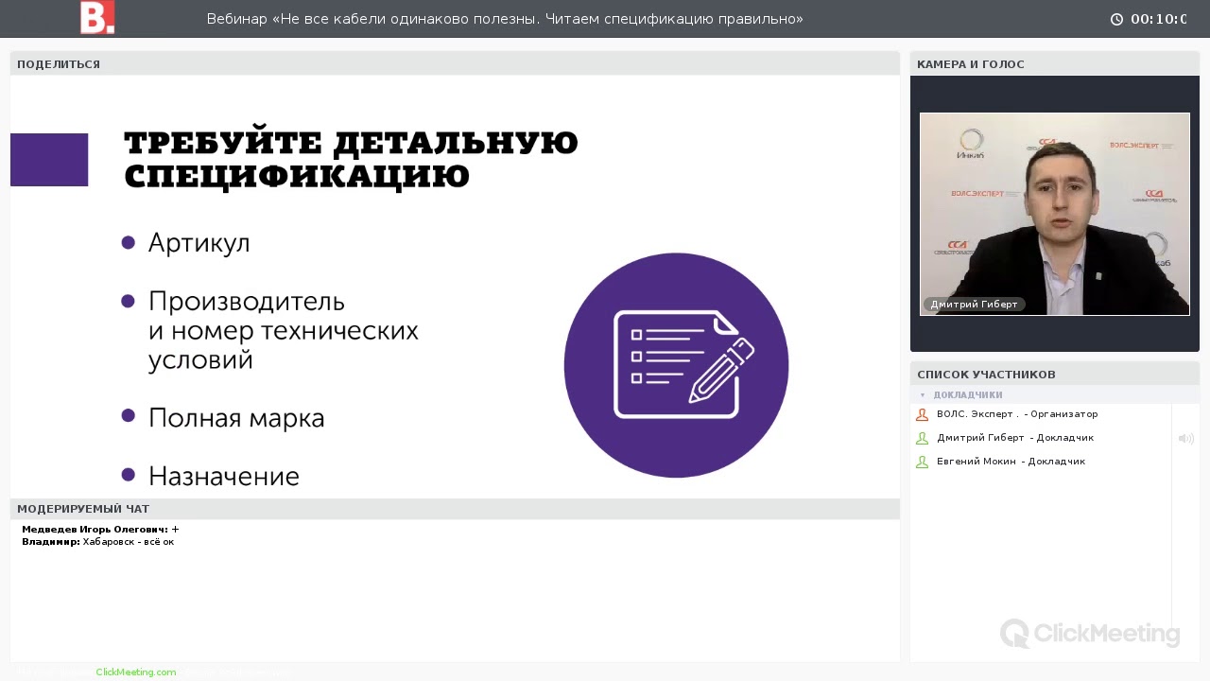Select participant Дмитрий Гиберт - Докладчик
Viewport: 1210px width, 681px height.
pos(1015,438)
